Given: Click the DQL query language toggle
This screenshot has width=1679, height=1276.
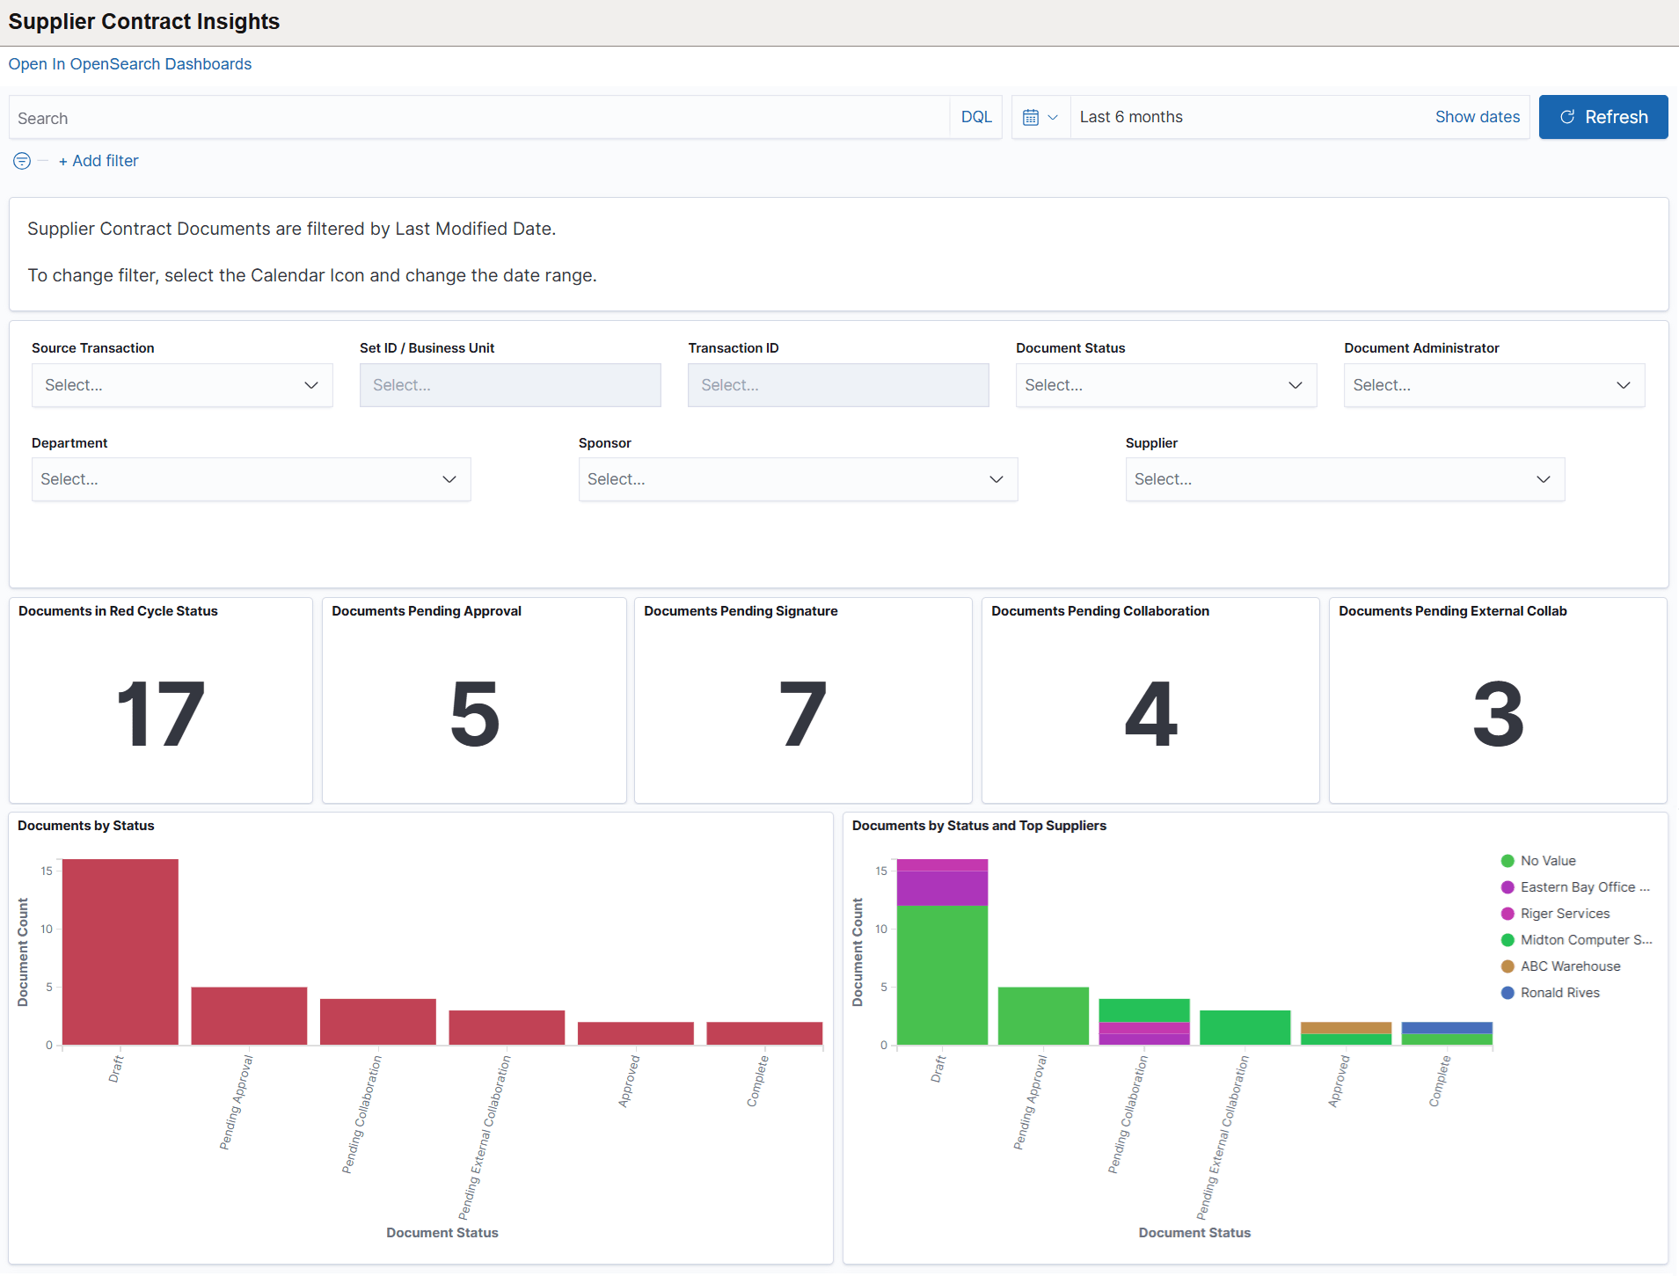Looking at the screenshot, I should [976, 116].
